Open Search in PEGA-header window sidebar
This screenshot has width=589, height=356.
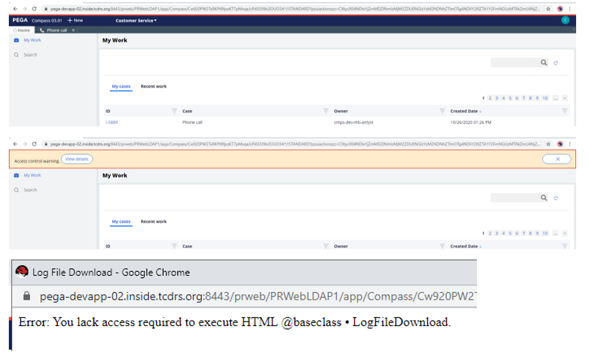click(30, 55)
